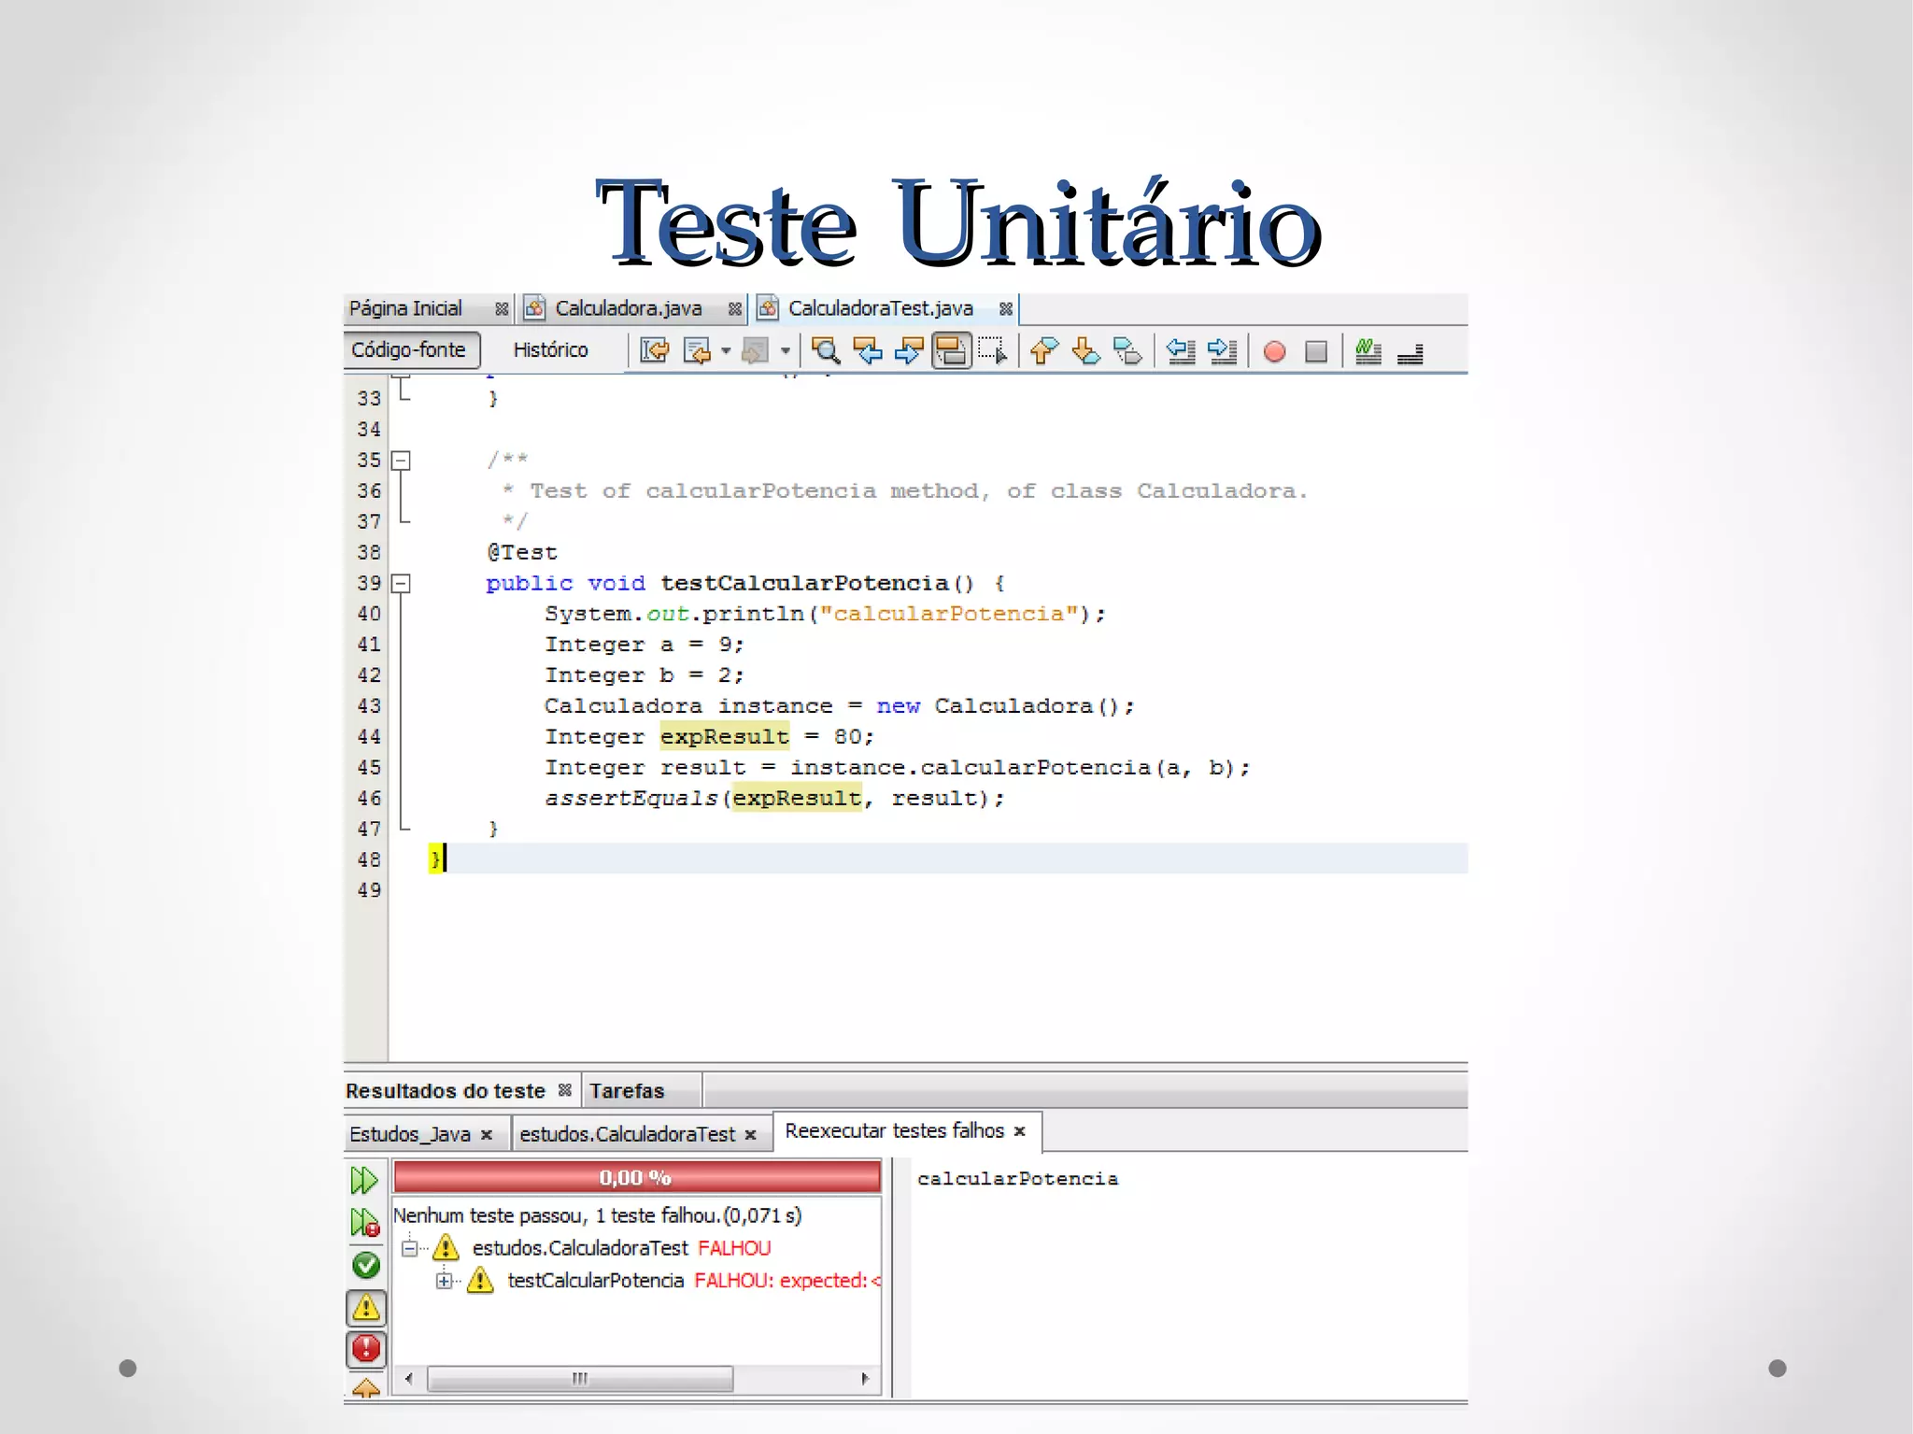Image resolution: width=1913 pixels, height=1434 pixels.
Task: Click the testCalcularPotencia method name in code
Action: 804,584
